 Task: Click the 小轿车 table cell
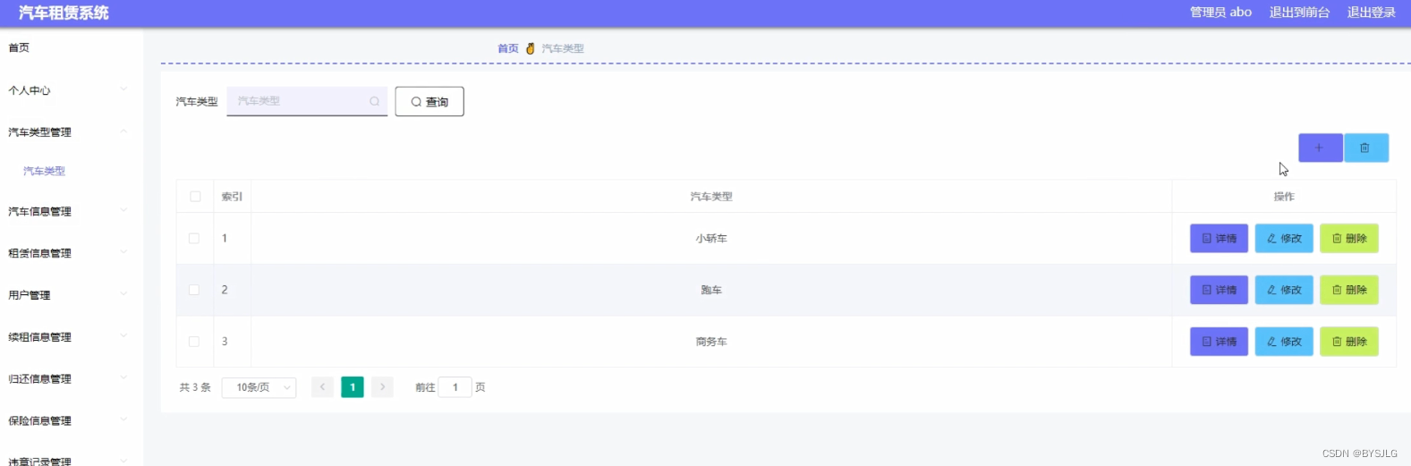[x=711, y=239]
